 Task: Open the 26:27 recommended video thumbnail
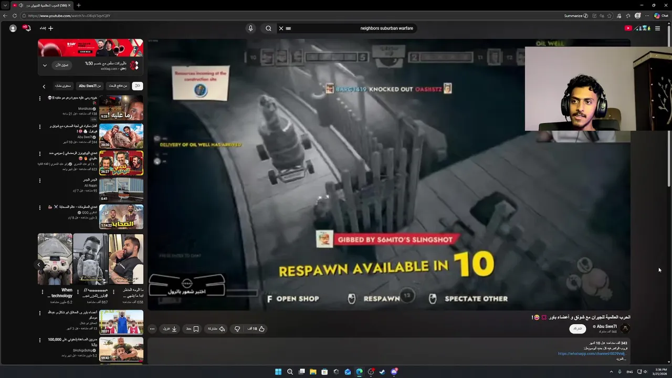pos(121,163)
